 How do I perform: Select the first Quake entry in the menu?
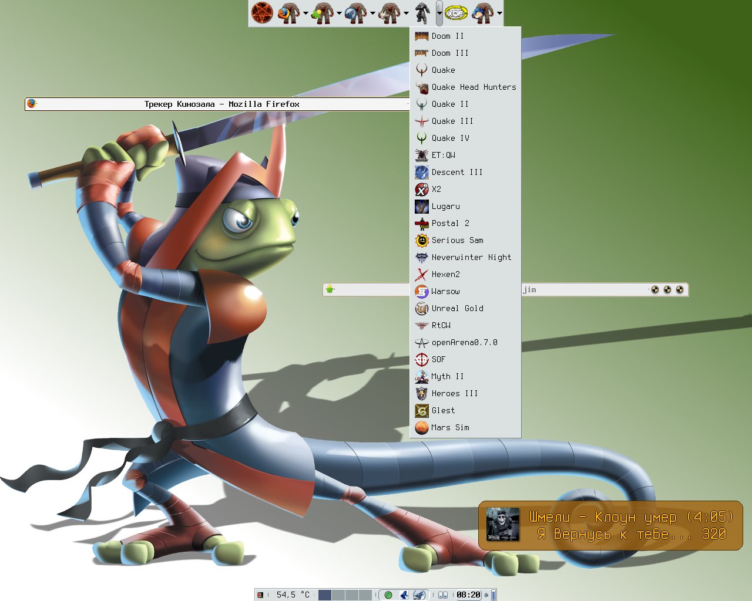click(x=465, y=70)
